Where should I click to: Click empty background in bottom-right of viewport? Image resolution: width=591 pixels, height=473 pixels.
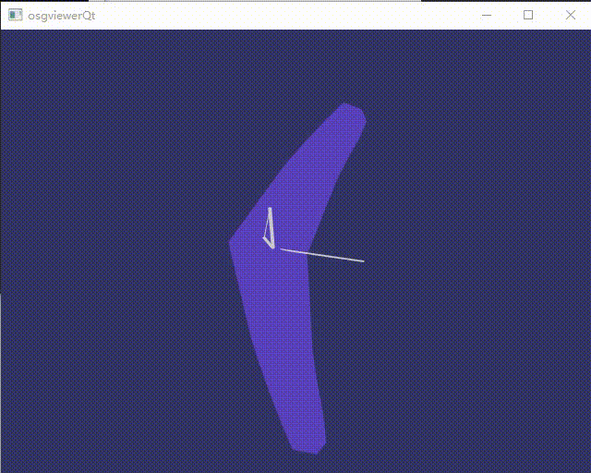coord(517,416)
